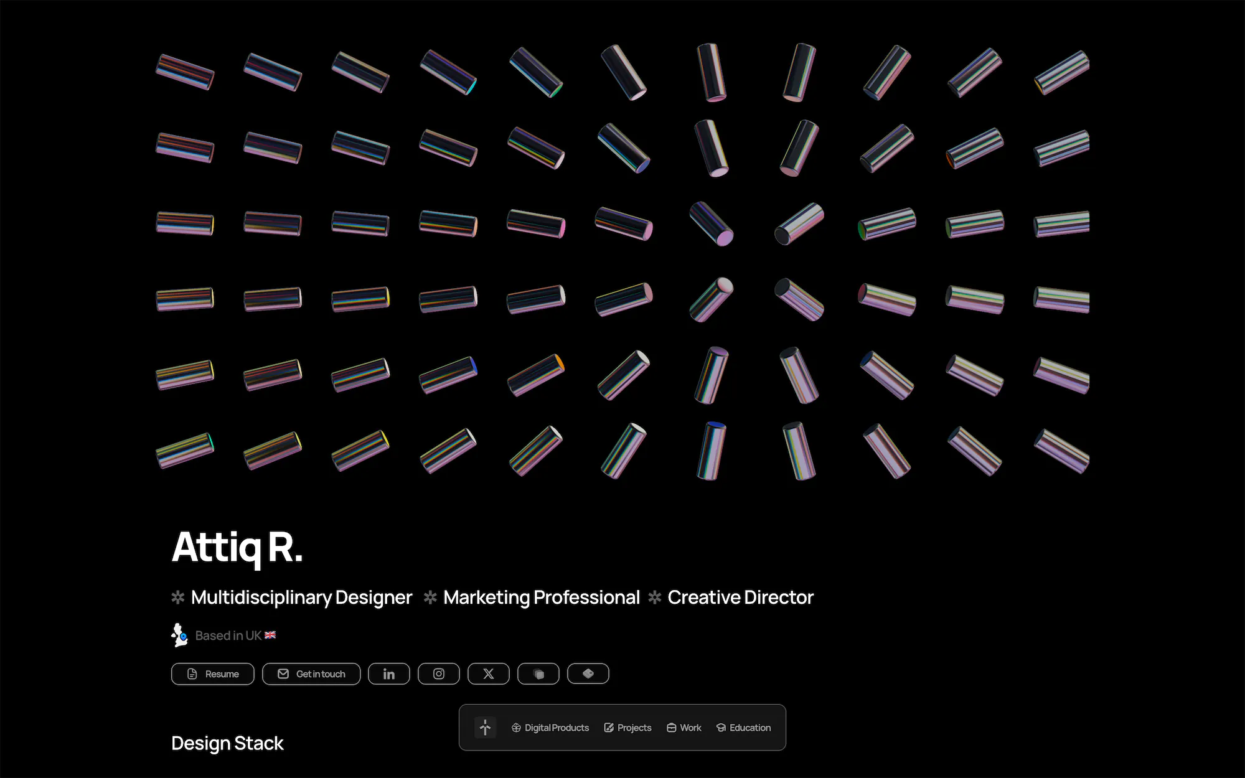
Task: Click the layered diamond icon button
Action: [x=588, y=674]
